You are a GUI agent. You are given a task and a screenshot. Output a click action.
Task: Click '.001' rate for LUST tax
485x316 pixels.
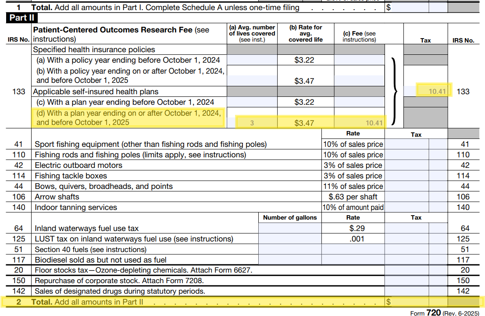[357, 239]
